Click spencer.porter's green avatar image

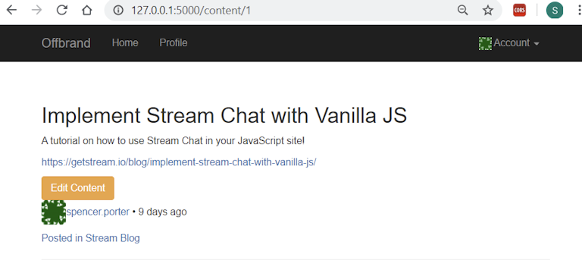tap(54, 212)
